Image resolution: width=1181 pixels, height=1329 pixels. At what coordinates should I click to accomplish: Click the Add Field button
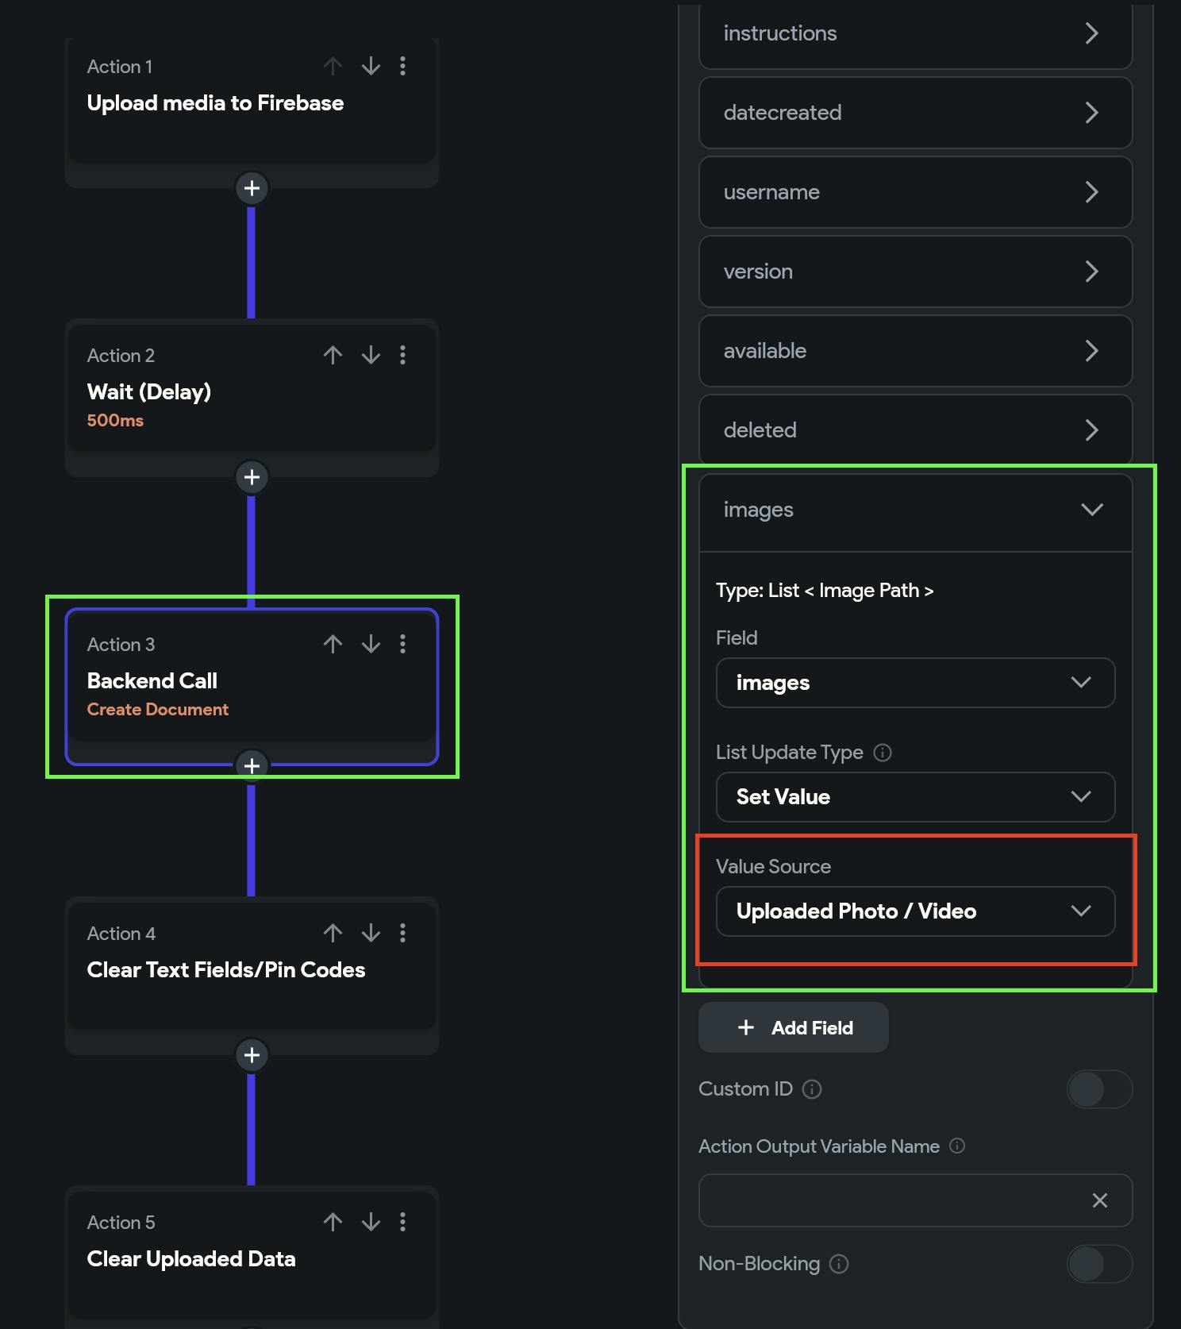pyautogui.click(x=794, y=1027)
